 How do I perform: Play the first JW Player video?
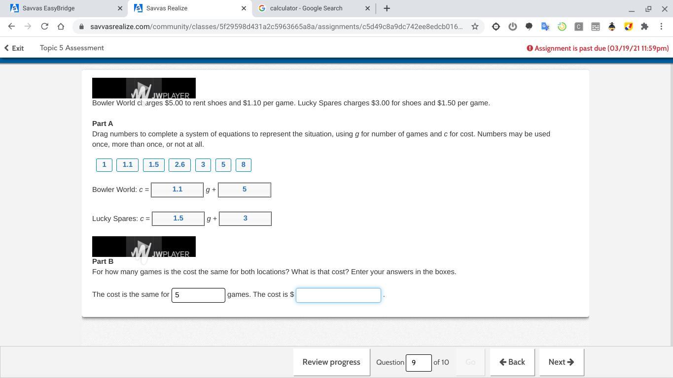pyautogui.click(x=144, y=88)
